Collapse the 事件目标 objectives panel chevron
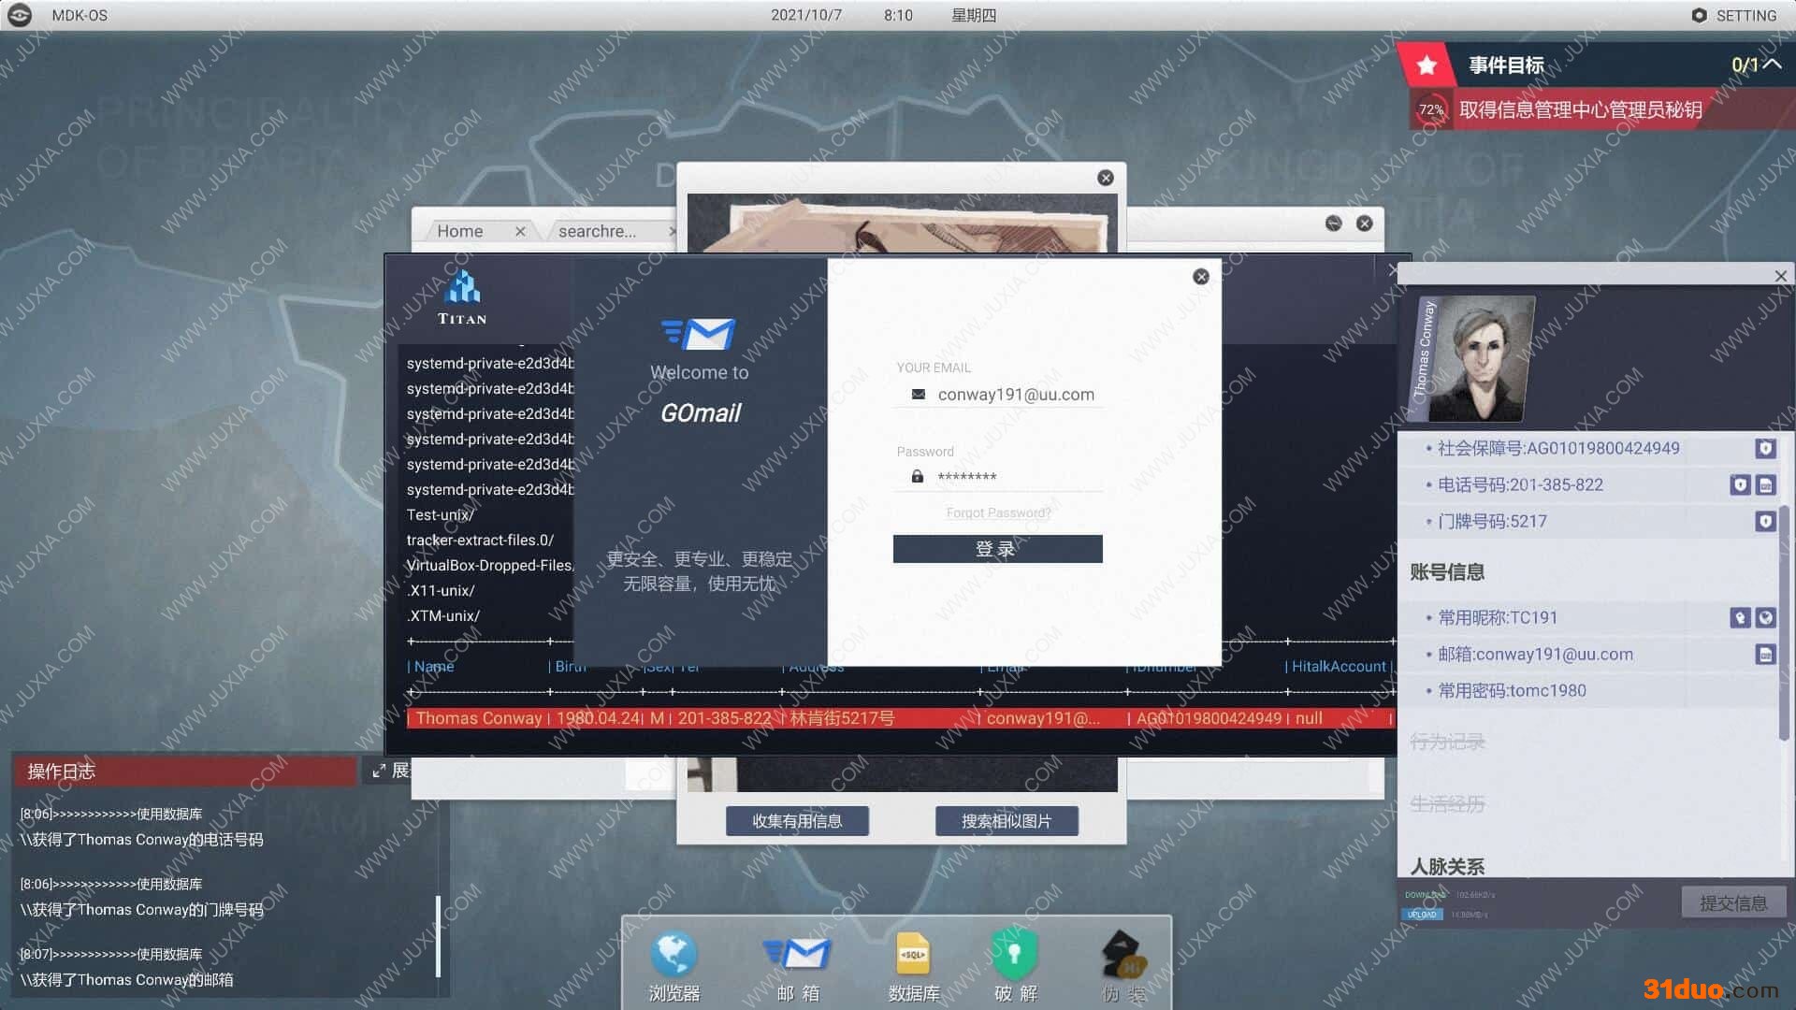Image resolution: width=1796 pixels, height=1010 pixels. pyautogui.click(x=1772, y=65)
